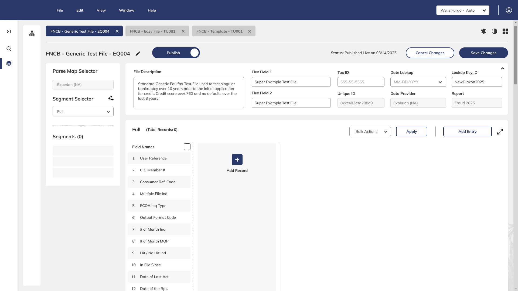Viewport: 518px width, 291px height.
Task: Click the hierarchy icon above Parse Map Selector
Action: [32, 33]
